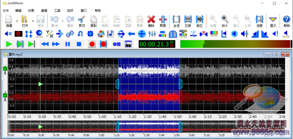This screenshot has width=293, height=139.
Task: Stop playback with the blue square
Action: [79, 44]
